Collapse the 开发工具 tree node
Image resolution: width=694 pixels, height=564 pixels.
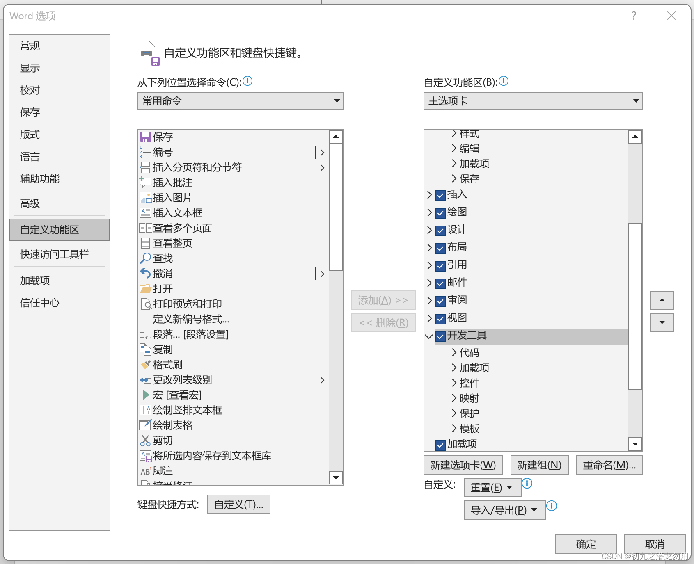[429, 336]
